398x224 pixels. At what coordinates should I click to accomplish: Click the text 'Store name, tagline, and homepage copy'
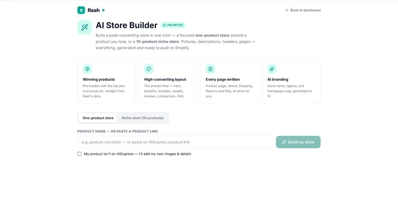point(290,89)
